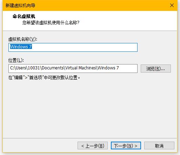
Task: Click 'C:' drive prefix in location path
Action: point(12,68)
